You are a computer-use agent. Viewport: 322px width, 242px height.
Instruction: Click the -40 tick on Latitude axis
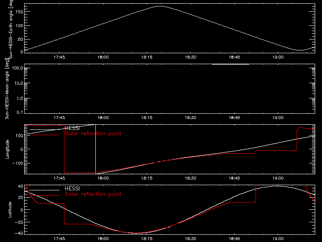(x=19, y=233)
